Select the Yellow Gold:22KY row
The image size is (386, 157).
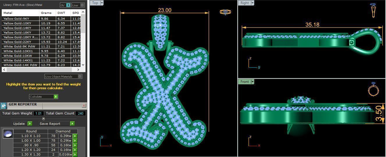41,42
